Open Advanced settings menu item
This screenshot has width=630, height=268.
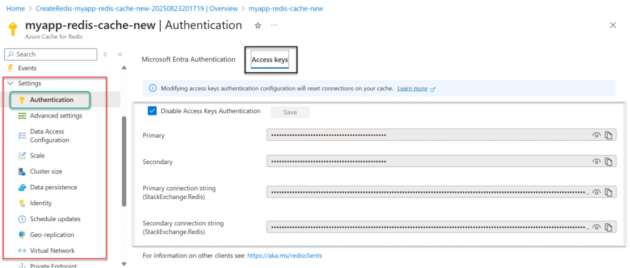(x=56, y=116)
